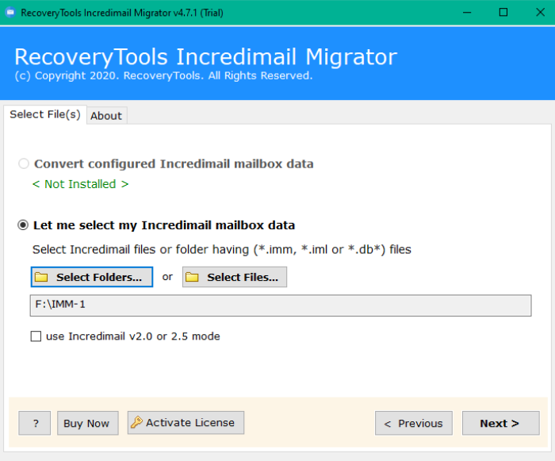Click the copyright 2020 RecoveryTools text
Viewport: 555px width, 461px height.
click(x=163, y=75)
